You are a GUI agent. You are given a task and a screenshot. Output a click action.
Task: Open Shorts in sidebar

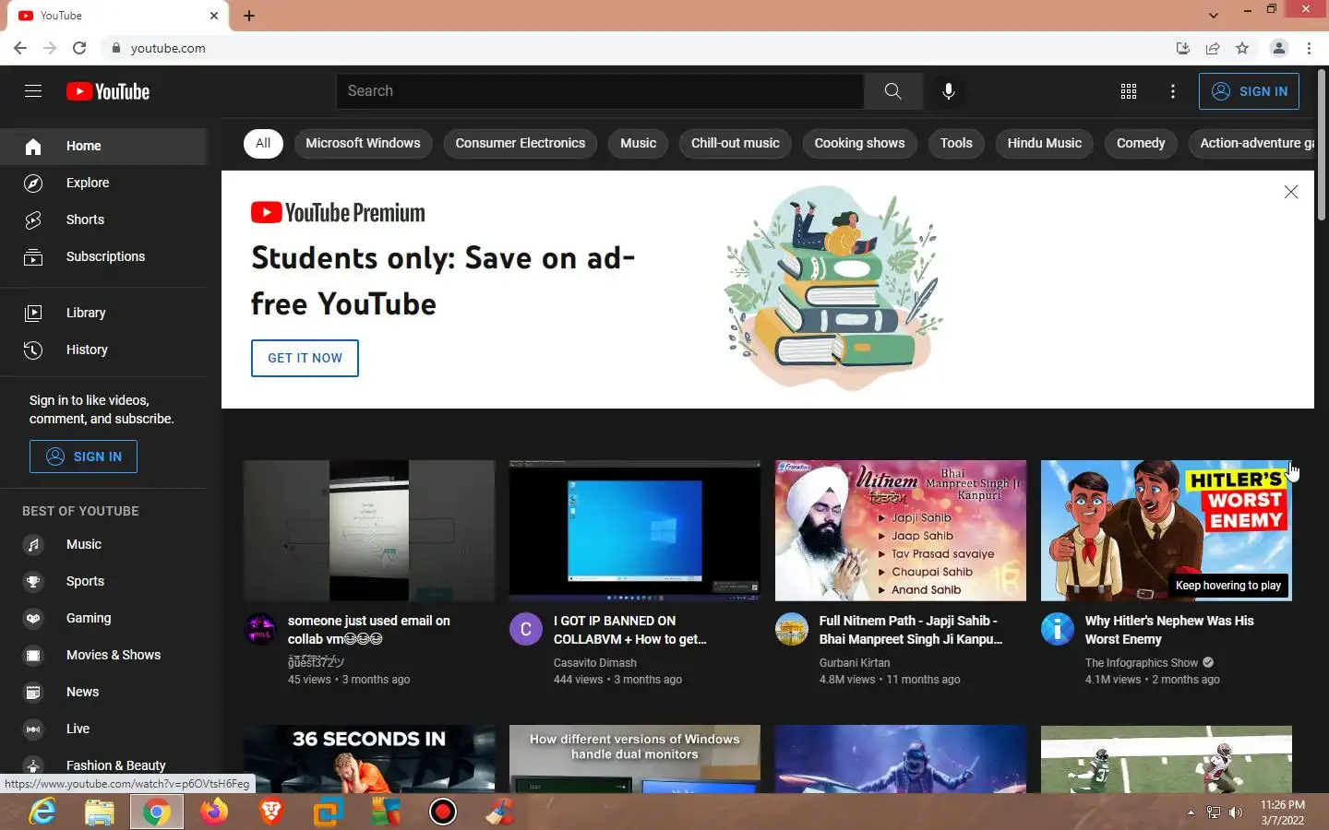103,219
